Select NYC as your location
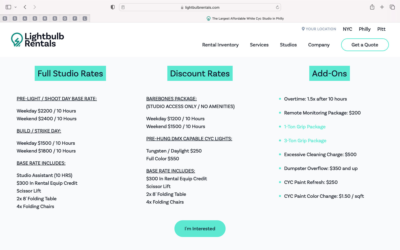Image resolution: width=400 pixels, height=250 pixels. pos(347,29)
